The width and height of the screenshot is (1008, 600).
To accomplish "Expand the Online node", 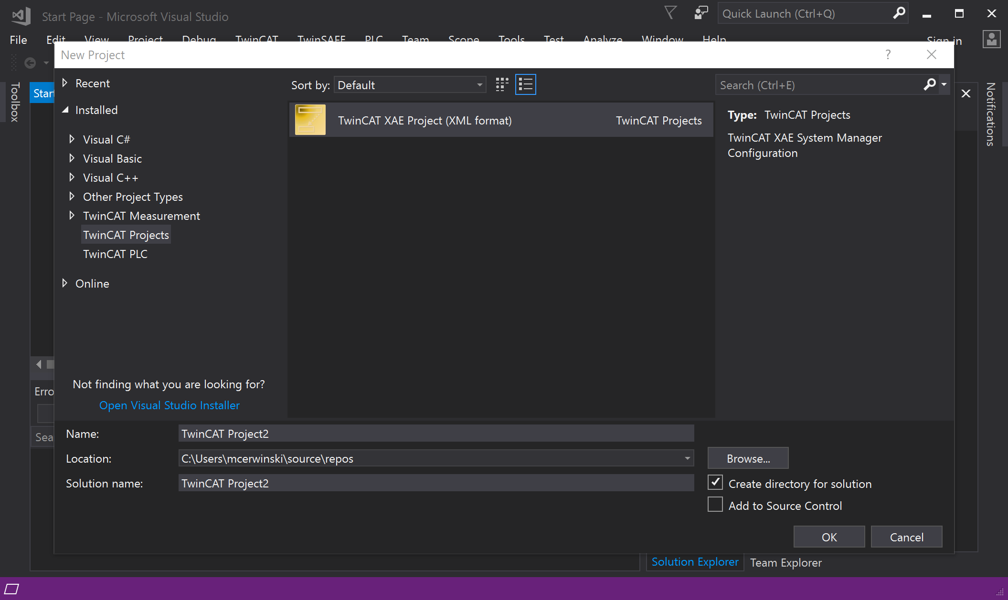I will (x=65, y=283).
